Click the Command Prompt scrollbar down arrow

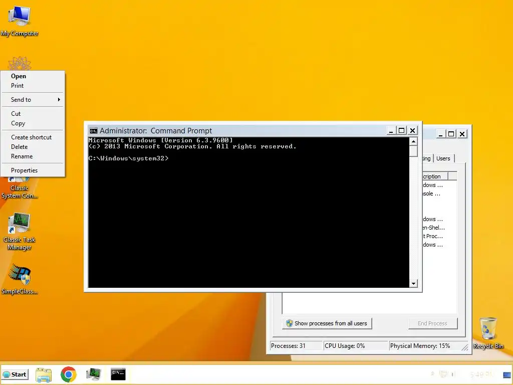(x=413, y=284)
